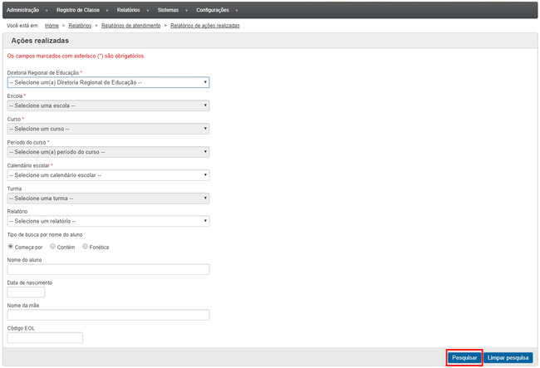Expand the Turma dropdown

click(108, 199)
